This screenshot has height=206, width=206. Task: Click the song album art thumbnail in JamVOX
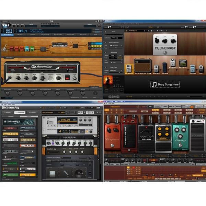(x=108, y=80)
